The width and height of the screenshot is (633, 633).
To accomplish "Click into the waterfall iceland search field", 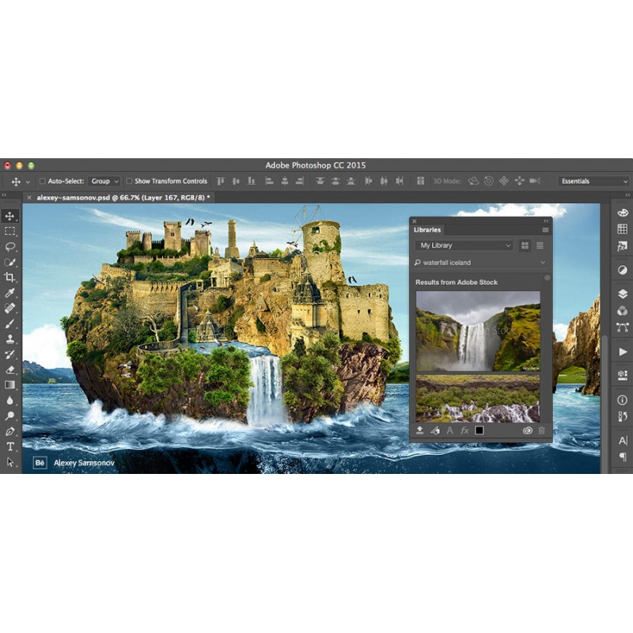I will [479, 263].
